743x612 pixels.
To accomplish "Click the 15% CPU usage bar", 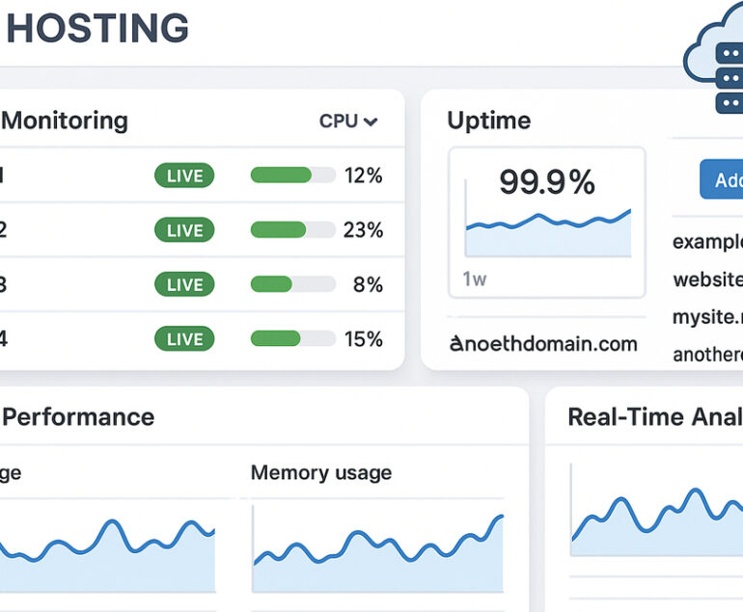I will (292, 339).
